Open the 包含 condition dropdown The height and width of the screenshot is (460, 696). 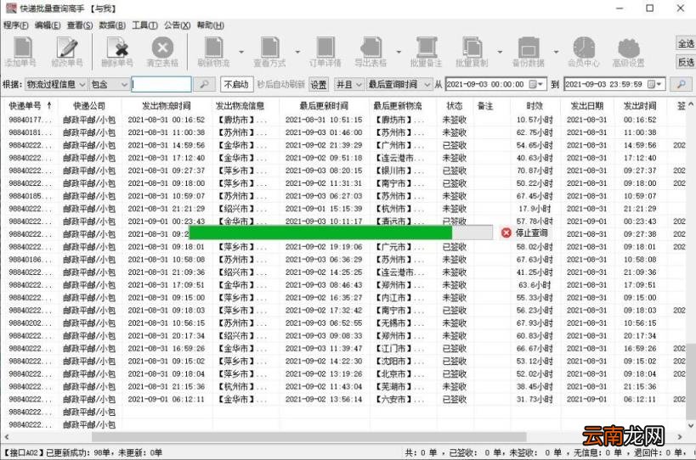(109, 84)
